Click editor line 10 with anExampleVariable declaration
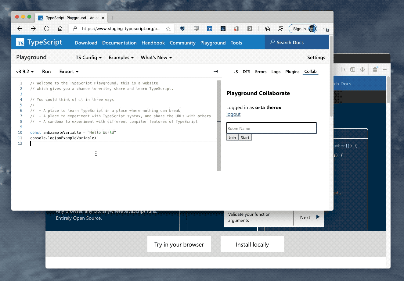This screenshot has height=281, width=404. pyautogui.click(x=73, y=132)
